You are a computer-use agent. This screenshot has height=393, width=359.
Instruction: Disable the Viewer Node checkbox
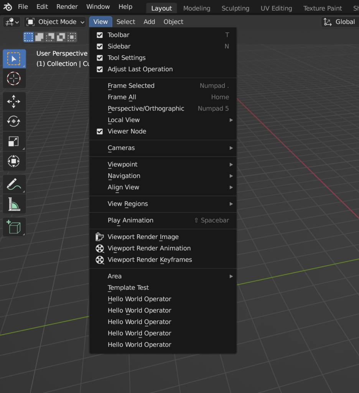click(x=100, y=131)
